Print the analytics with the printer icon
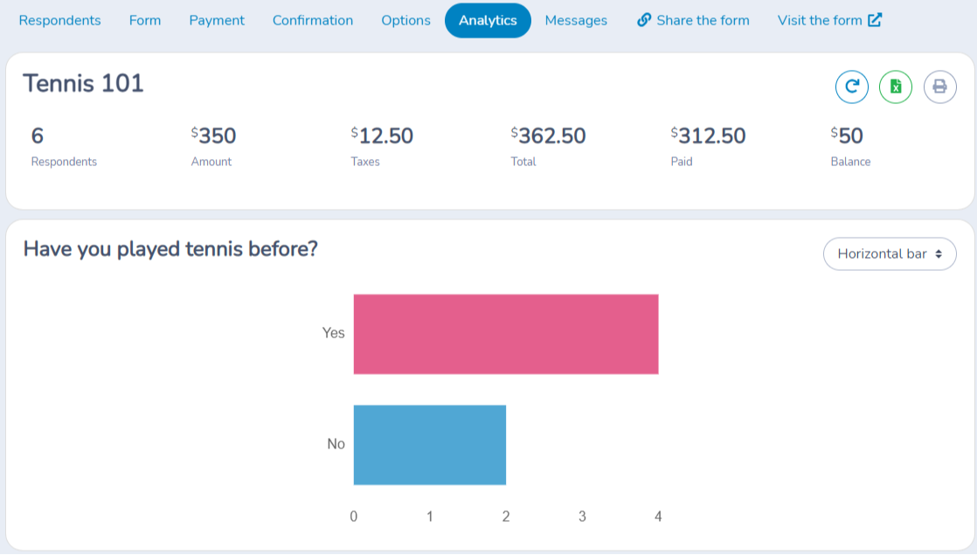The height and width of the screenshot is (555, 977). [939, 87]
